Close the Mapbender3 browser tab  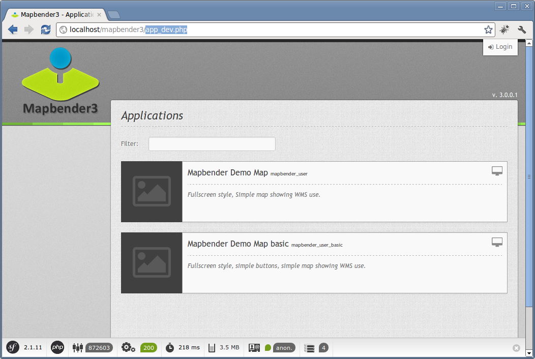point(99,15)
